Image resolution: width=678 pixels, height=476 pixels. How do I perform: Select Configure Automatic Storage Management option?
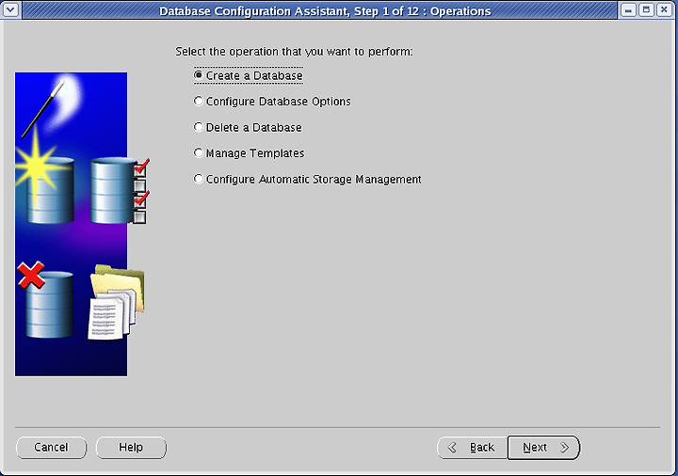pyautogui.click(x=307, y=180)
